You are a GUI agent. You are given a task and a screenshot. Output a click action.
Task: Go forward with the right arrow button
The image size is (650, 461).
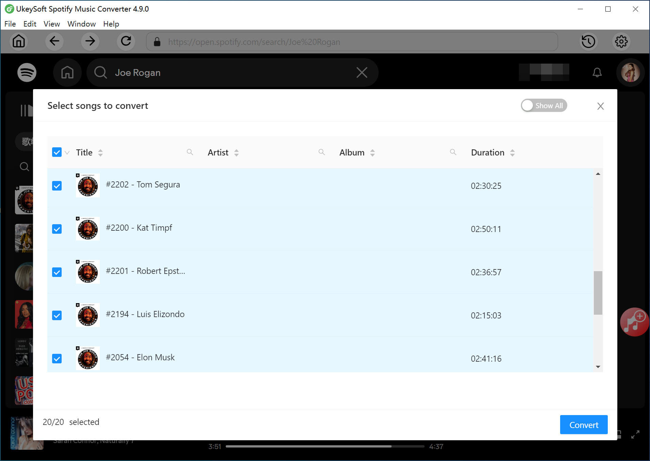pyautogui.click(x=90, y=42)
